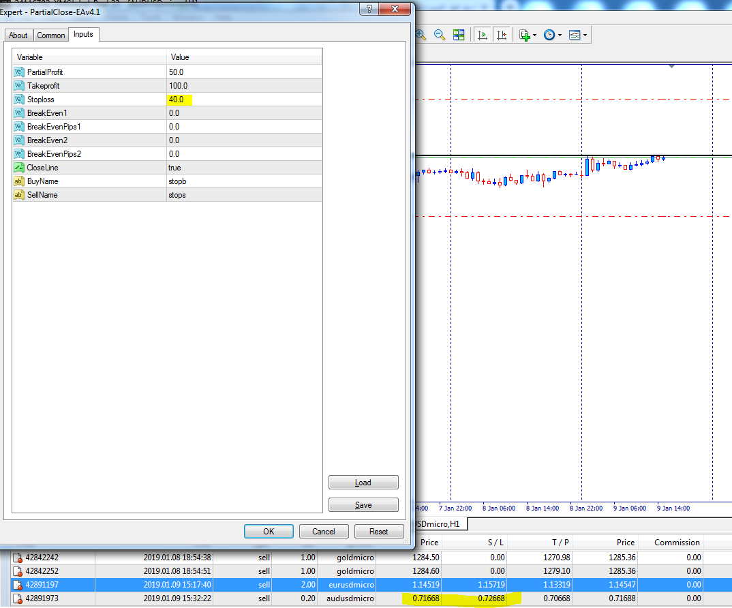Click the SellName string icon
This screenshot has height=608, width=732.
pyautogui.click(x=18, y=195)
